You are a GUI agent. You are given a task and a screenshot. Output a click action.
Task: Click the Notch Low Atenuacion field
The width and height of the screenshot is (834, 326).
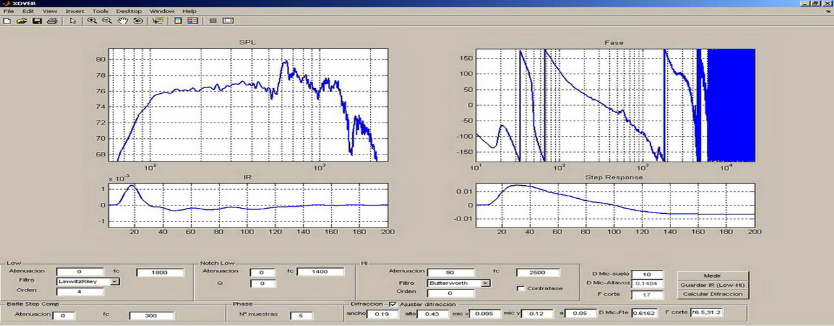pos(263,272)
